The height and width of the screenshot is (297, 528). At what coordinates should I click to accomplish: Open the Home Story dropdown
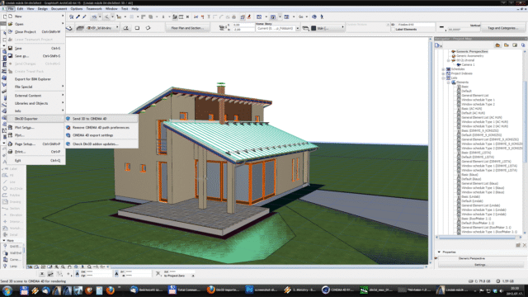point(298,28)
